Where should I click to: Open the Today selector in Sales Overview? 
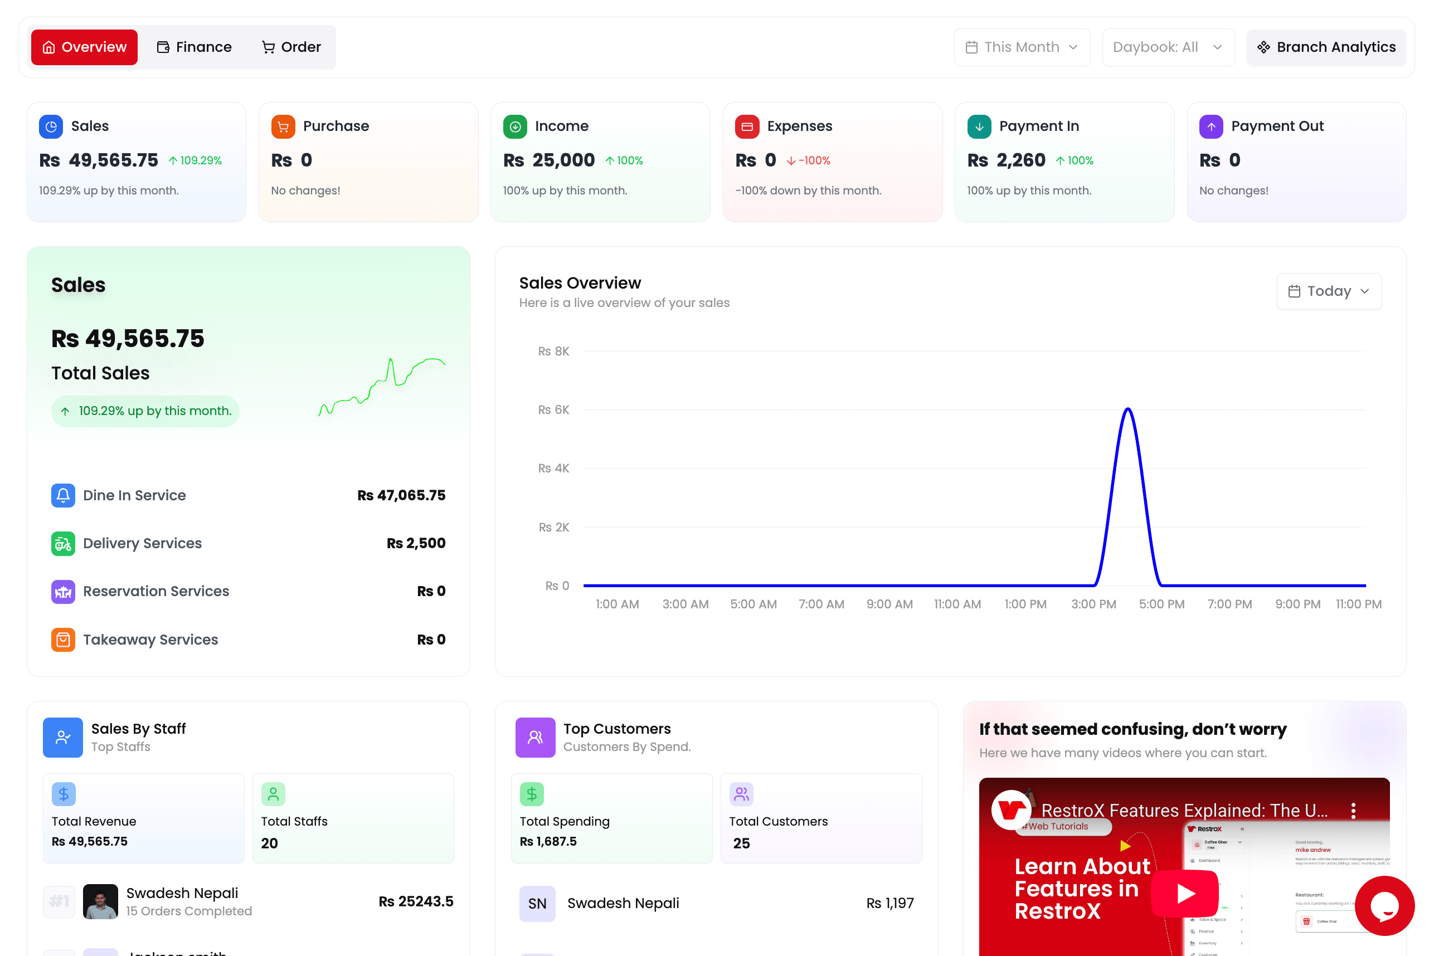tap(1329, 291)
